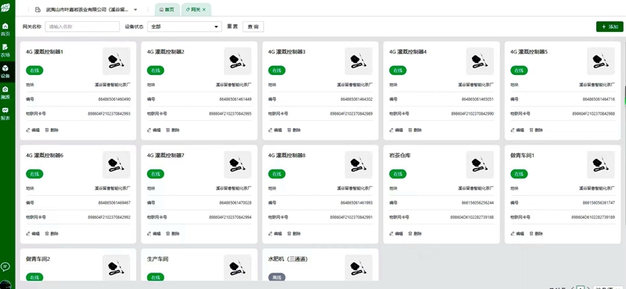Expand the company selector dropdown in the header

[135, 9]
